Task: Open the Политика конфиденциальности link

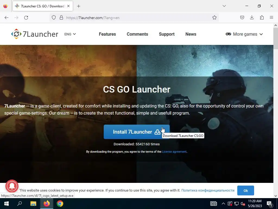Action: click(208, 190)
